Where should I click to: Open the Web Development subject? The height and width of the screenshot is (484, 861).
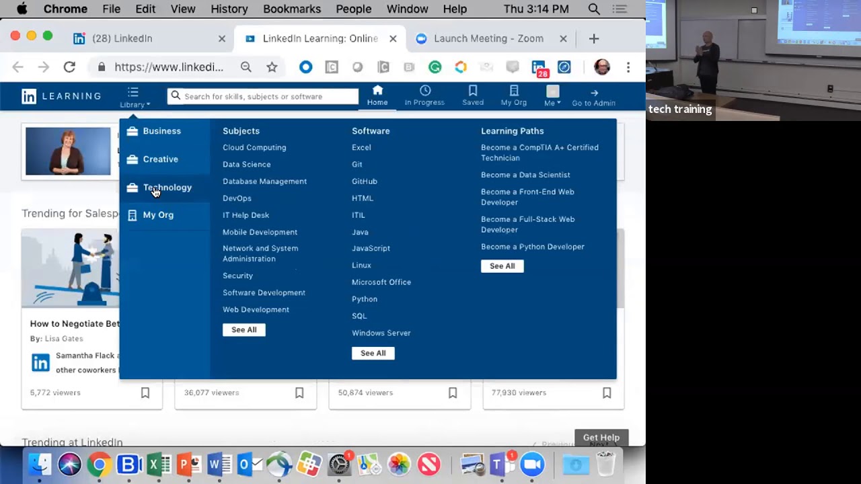pos(256,309)
